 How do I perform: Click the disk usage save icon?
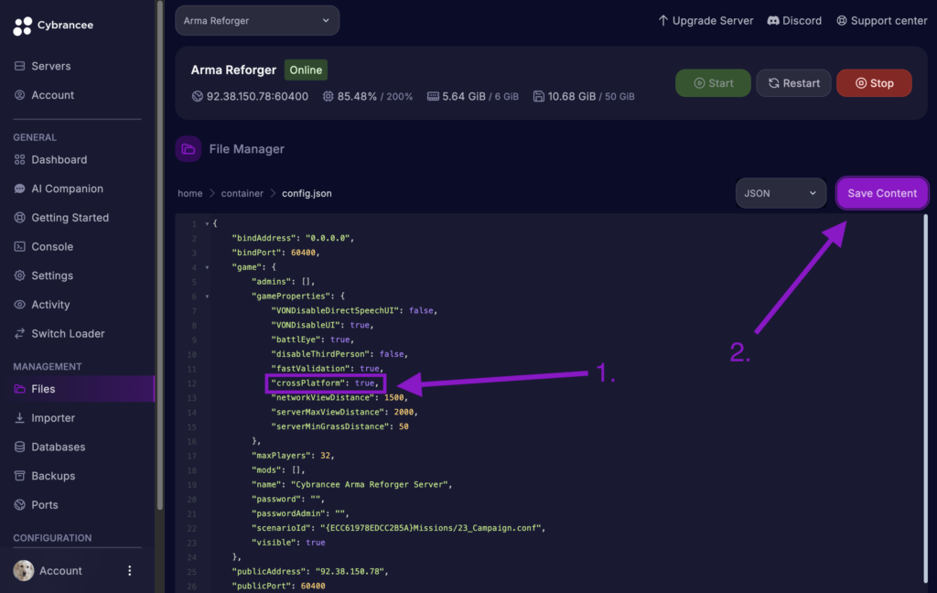(538, 96)
